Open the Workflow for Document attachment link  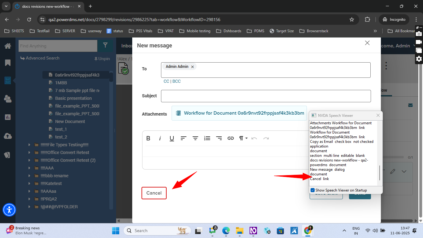[x=244, y=113]
